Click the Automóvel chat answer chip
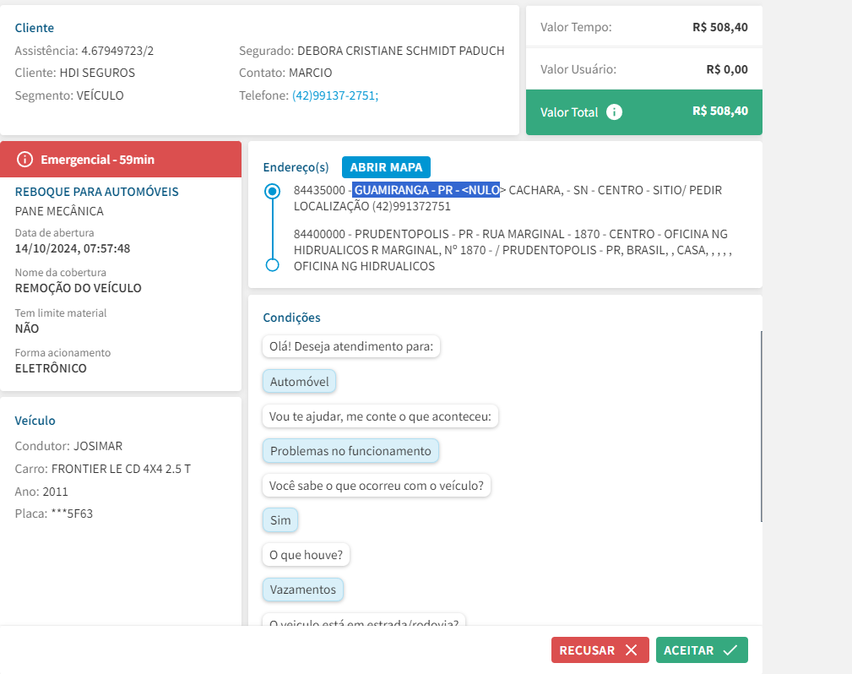Image resolution: width=852 pixels, height=674 pixels. tap(300, 382)
